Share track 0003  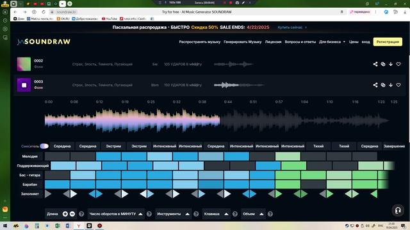point(375,85)
